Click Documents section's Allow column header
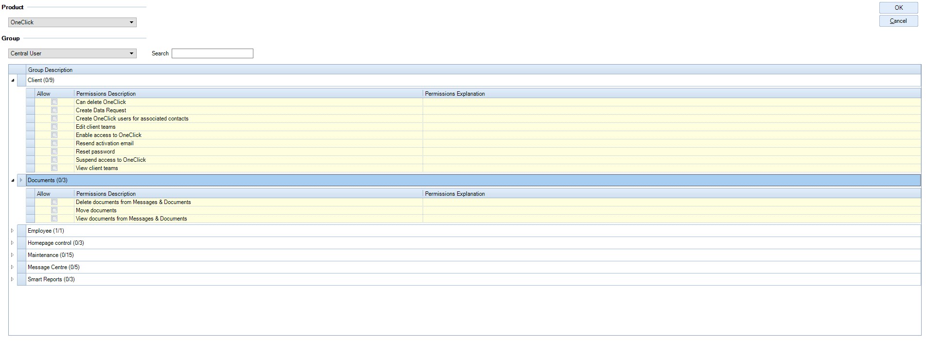The image size is (926, 341). pos(54,194)
